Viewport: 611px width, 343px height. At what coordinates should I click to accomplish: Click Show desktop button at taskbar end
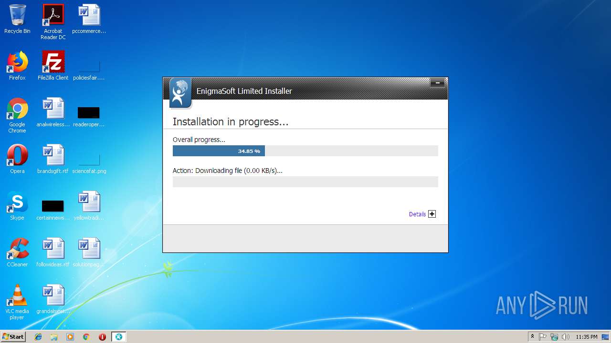click(x=606, y=337)
